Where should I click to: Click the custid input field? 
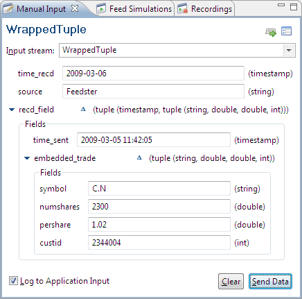(x=159, y=243)
